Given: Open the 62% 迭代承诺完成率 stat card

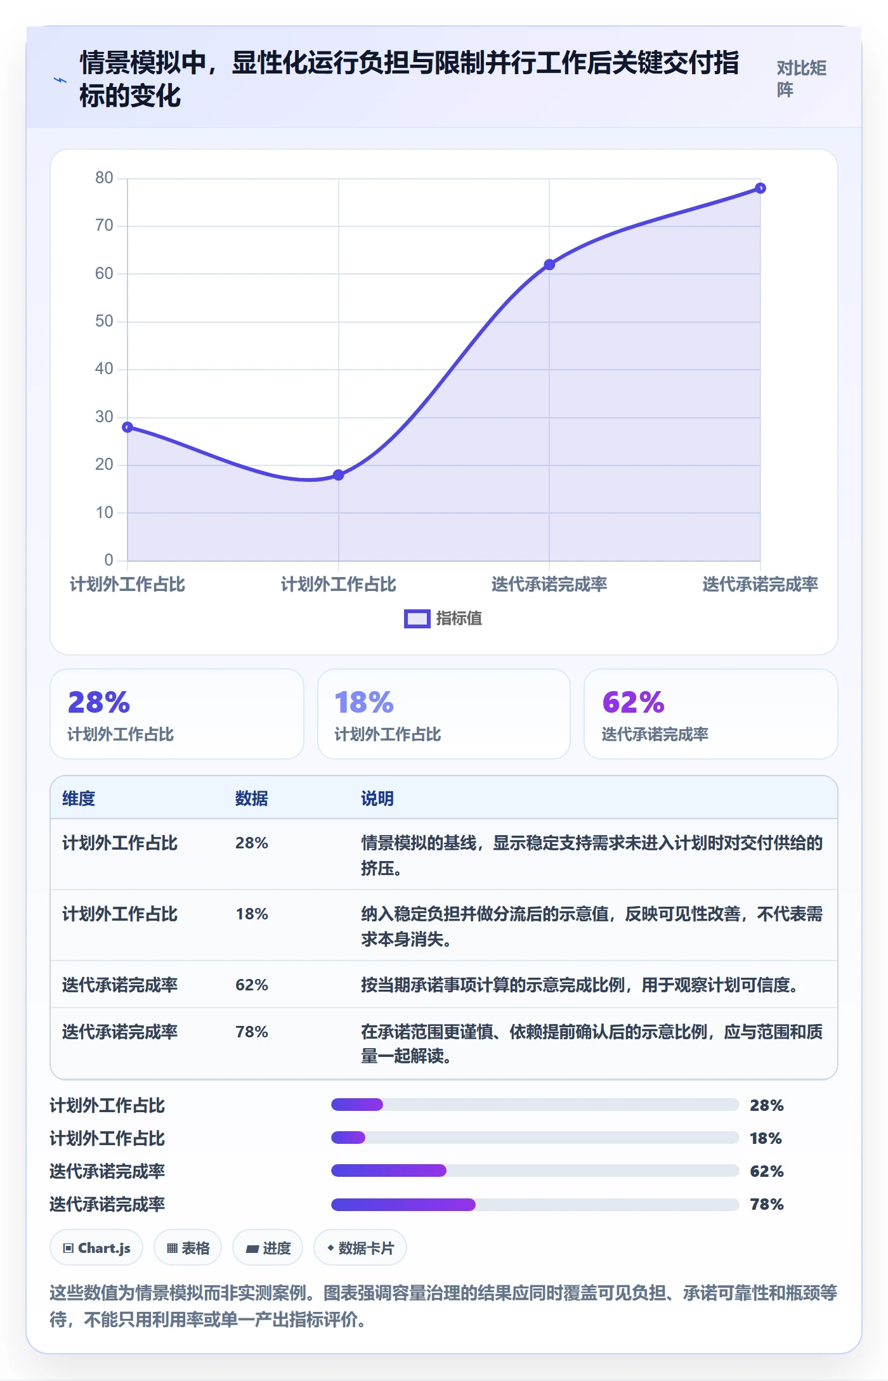Looking at the screenshot, I should (x=711, y=714).
